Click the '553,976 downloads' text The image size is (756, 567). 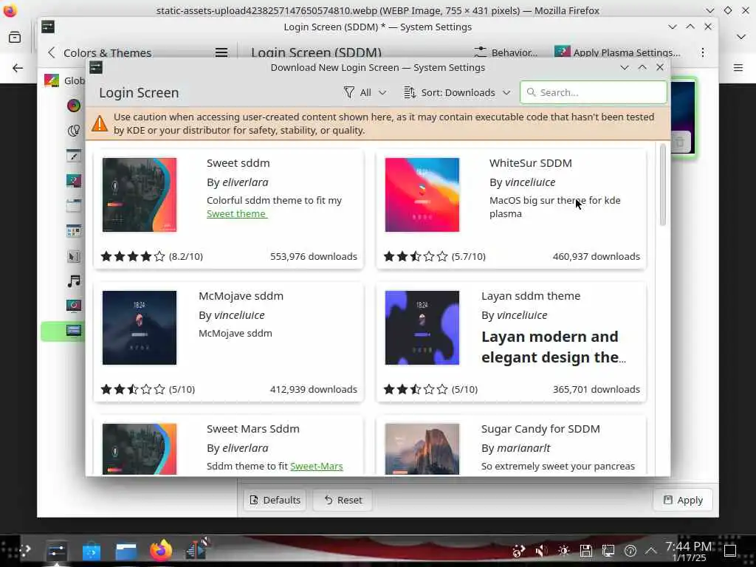point(313,256)
